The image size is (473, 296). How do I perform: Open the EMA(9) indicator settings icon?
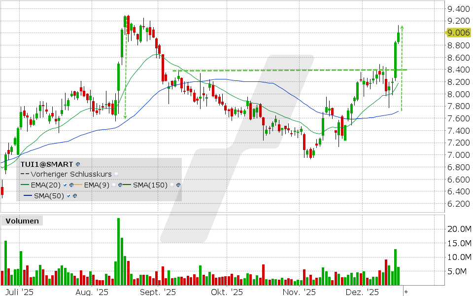point(120,185)
